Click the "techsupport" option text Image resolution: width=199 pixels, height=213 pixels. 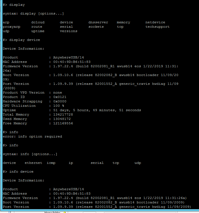coord(158,27)
